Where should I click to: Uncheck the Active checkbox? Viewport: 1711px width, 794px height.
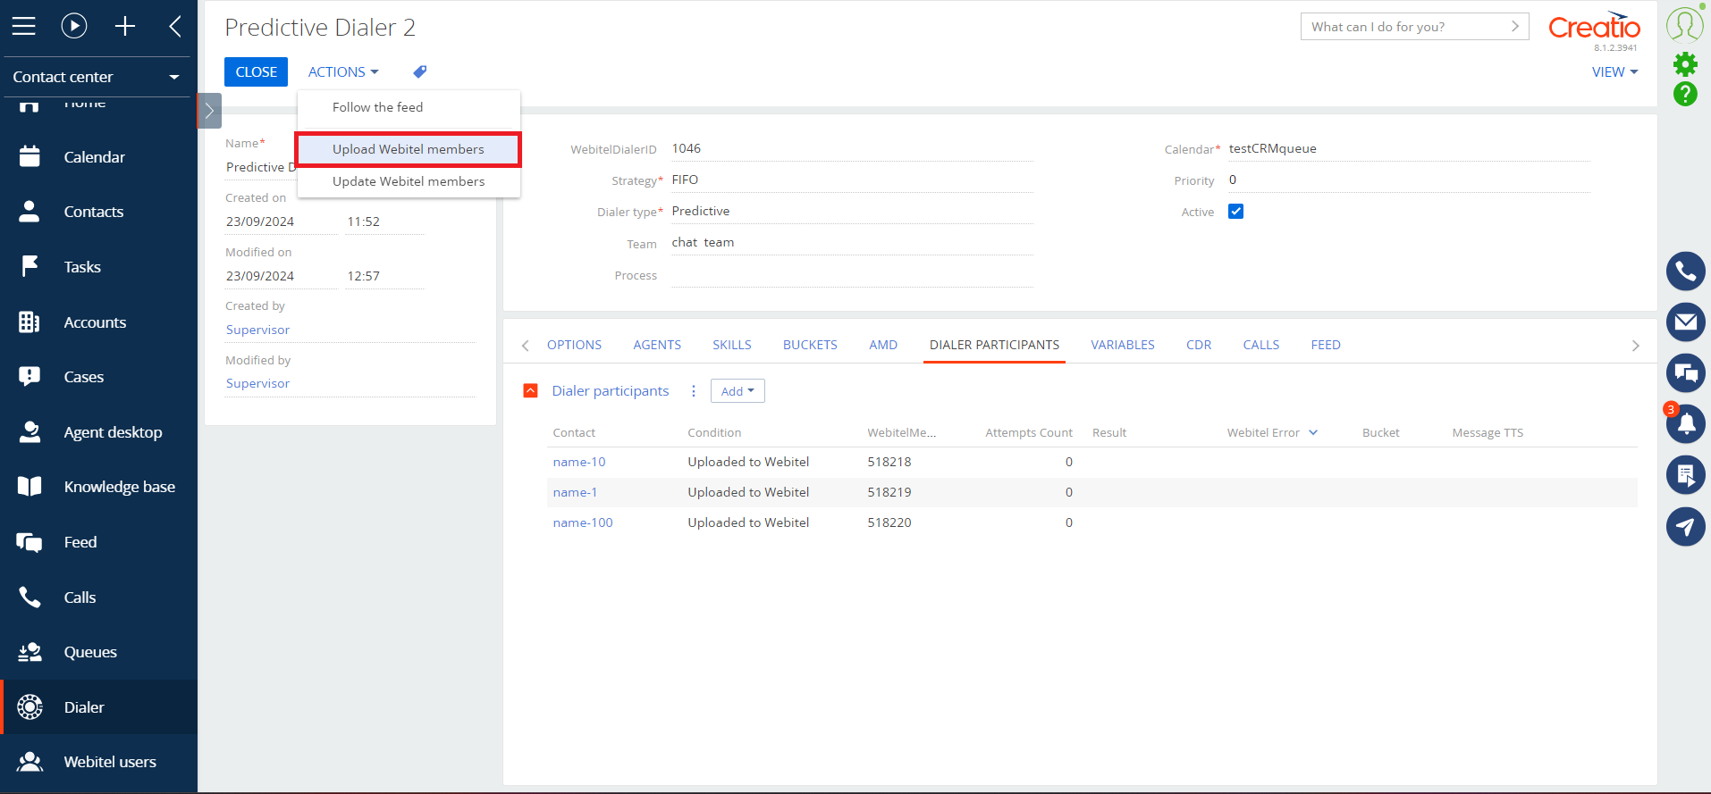click(x=1236, y=212)
